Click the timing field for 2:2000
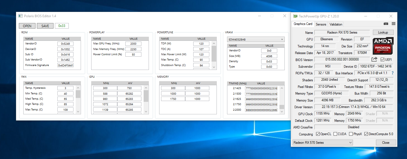Screen dimensions: 407x159 click(x=261, y=110)
